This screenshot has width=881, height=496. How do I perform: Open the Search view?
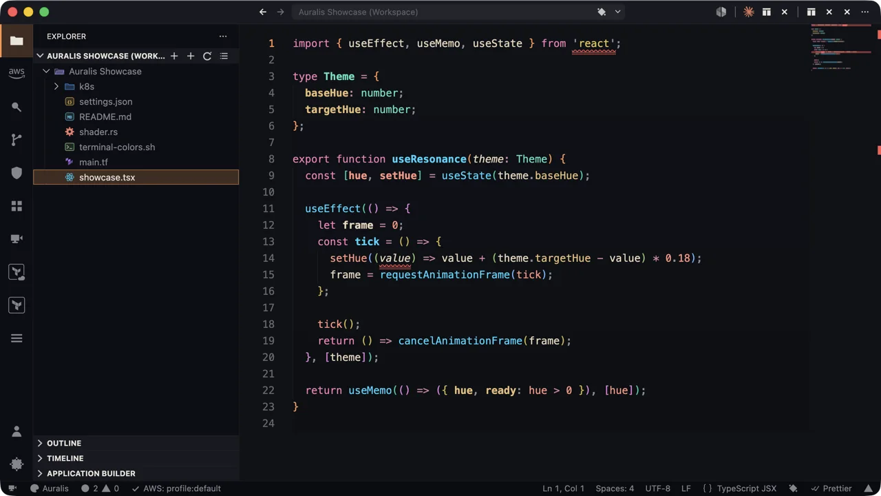[x=17, y=107]
